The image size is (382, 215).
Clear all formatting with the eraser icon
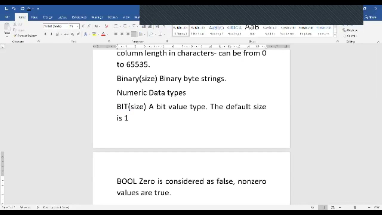tap(106, 26)
